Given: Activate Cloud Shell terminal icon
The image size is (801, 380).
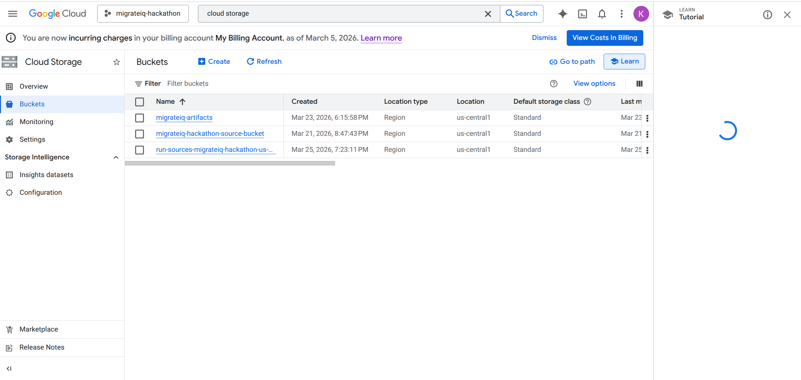Looking at the screenshot, I should click(582, 14).
